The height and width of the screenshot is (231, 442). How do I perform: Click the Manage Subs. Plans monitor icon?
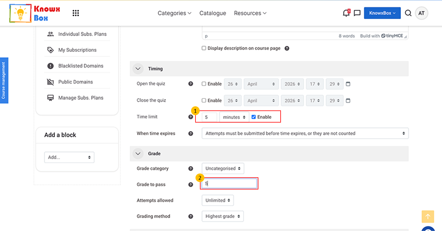pos(50,98)
